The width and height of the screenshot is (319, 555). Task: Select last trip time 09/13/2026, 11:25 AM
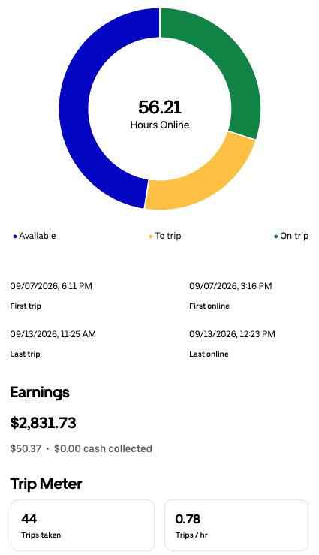pos(53,334)
